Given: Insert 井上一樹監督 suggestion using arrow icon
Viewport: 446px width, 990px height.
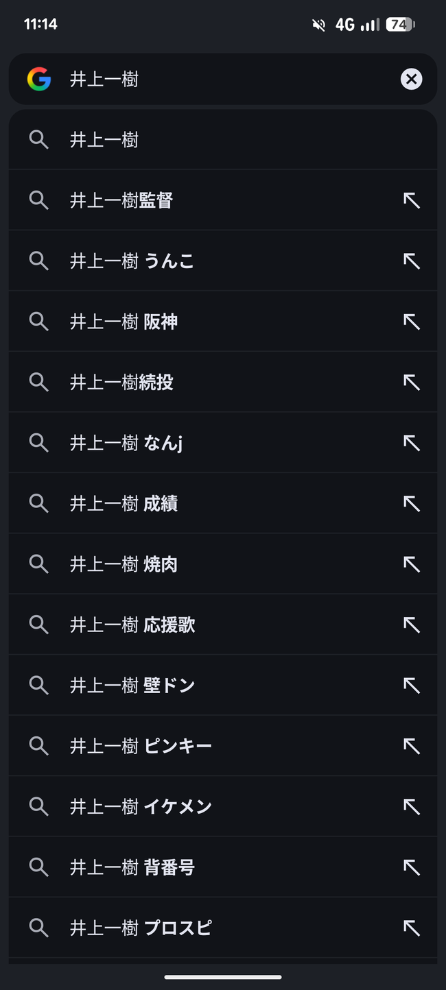Looking at the screenshot, I should [x=411, y=200].
